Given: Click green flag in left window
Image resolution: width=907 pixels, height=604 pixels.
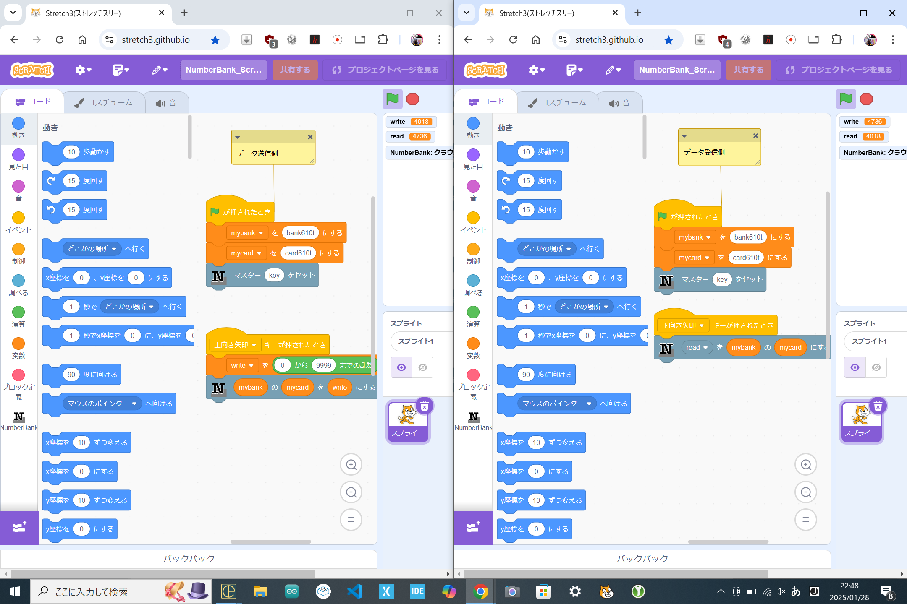Looking at the screenshot, I should pos(392,99).
